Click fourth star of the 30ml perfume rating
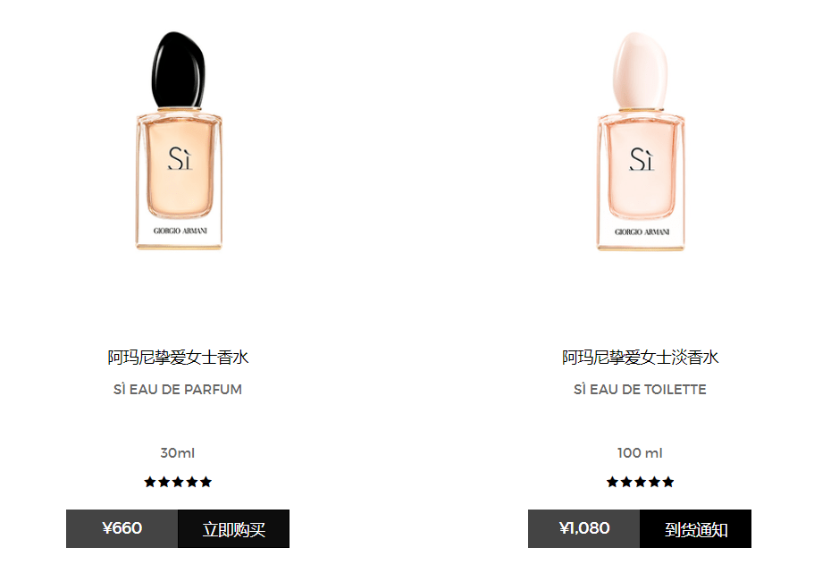 coord(192,482)
